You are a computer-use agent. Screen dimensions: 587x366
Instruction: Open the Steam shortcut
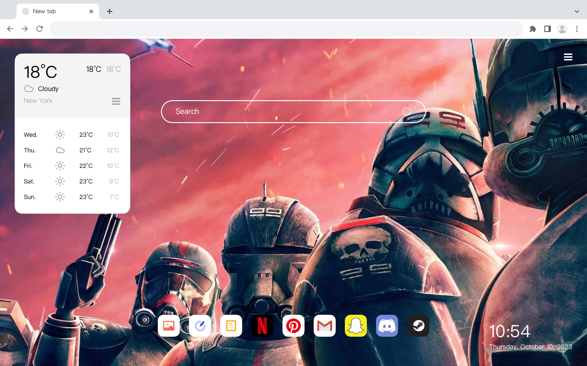click(418, 326)
